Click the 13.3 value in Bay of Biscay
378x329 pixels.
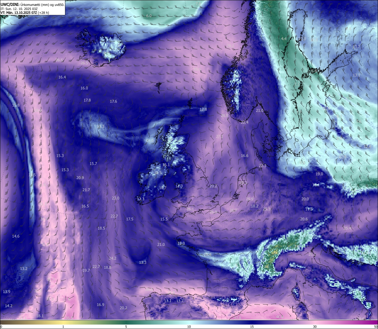point(143,262)
